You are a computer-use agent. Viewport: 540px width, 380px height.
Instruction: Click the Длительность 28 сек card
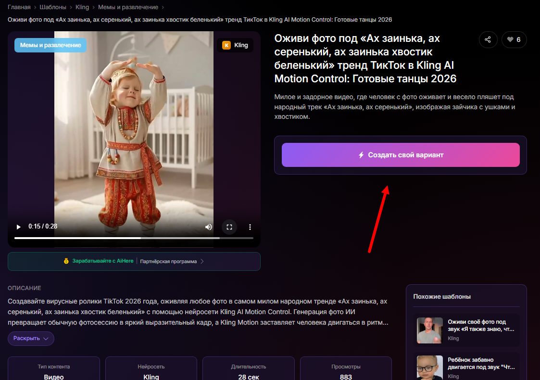(249, 368)
